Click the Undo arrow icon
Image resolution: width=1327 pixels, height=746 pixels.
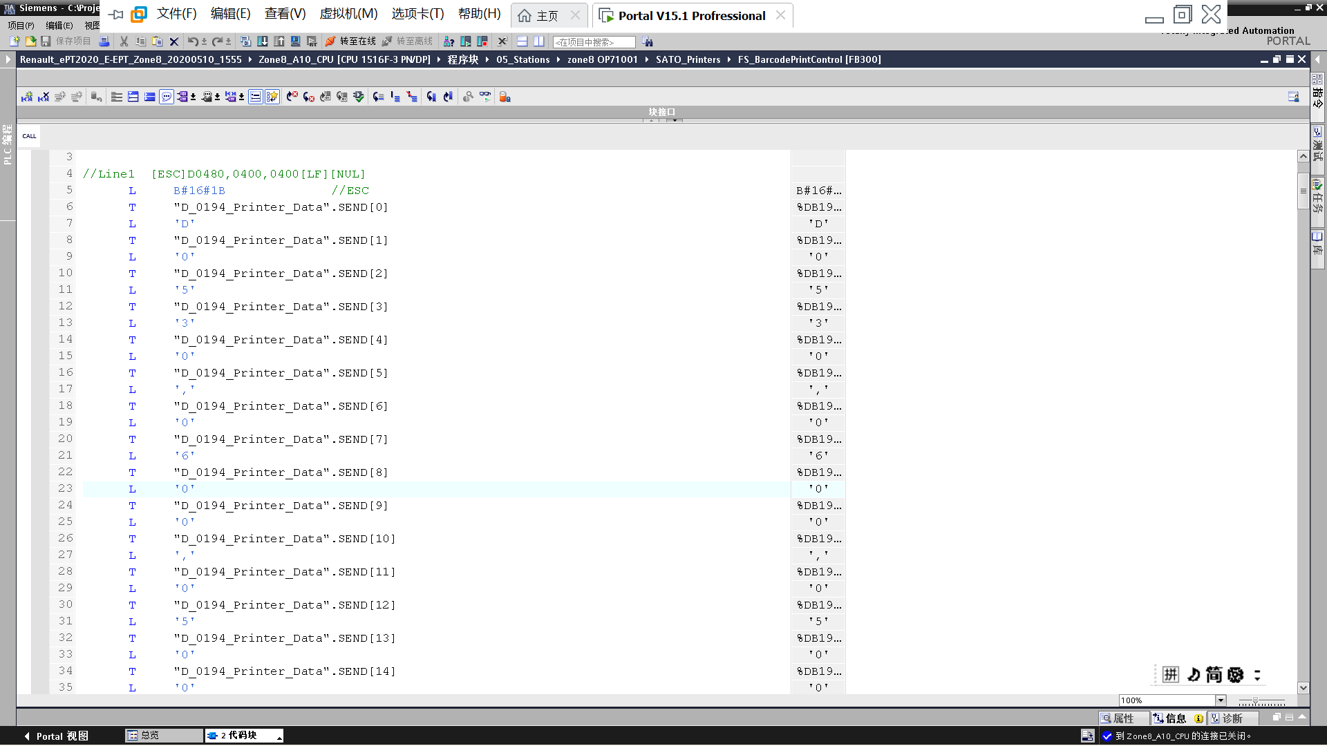[x=193, y=41]
